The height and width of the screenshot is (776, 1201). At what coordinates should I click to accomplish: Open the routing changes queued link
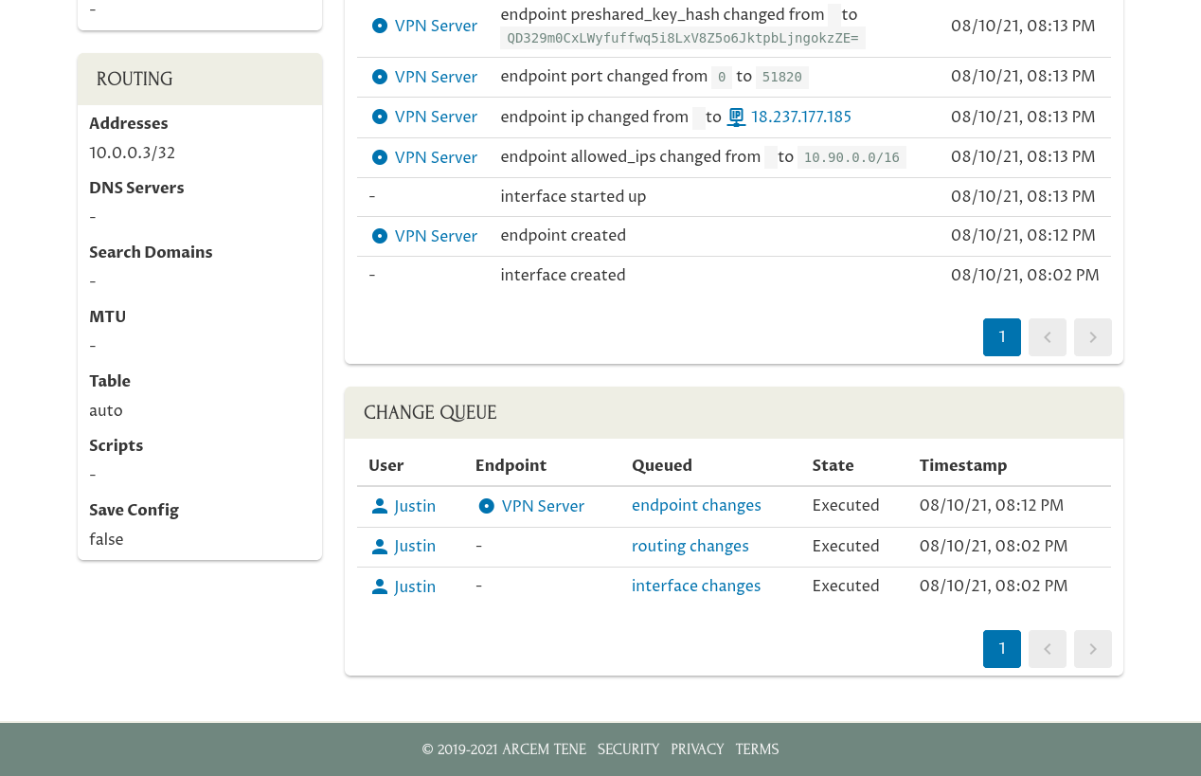click(x=690, y=547)
